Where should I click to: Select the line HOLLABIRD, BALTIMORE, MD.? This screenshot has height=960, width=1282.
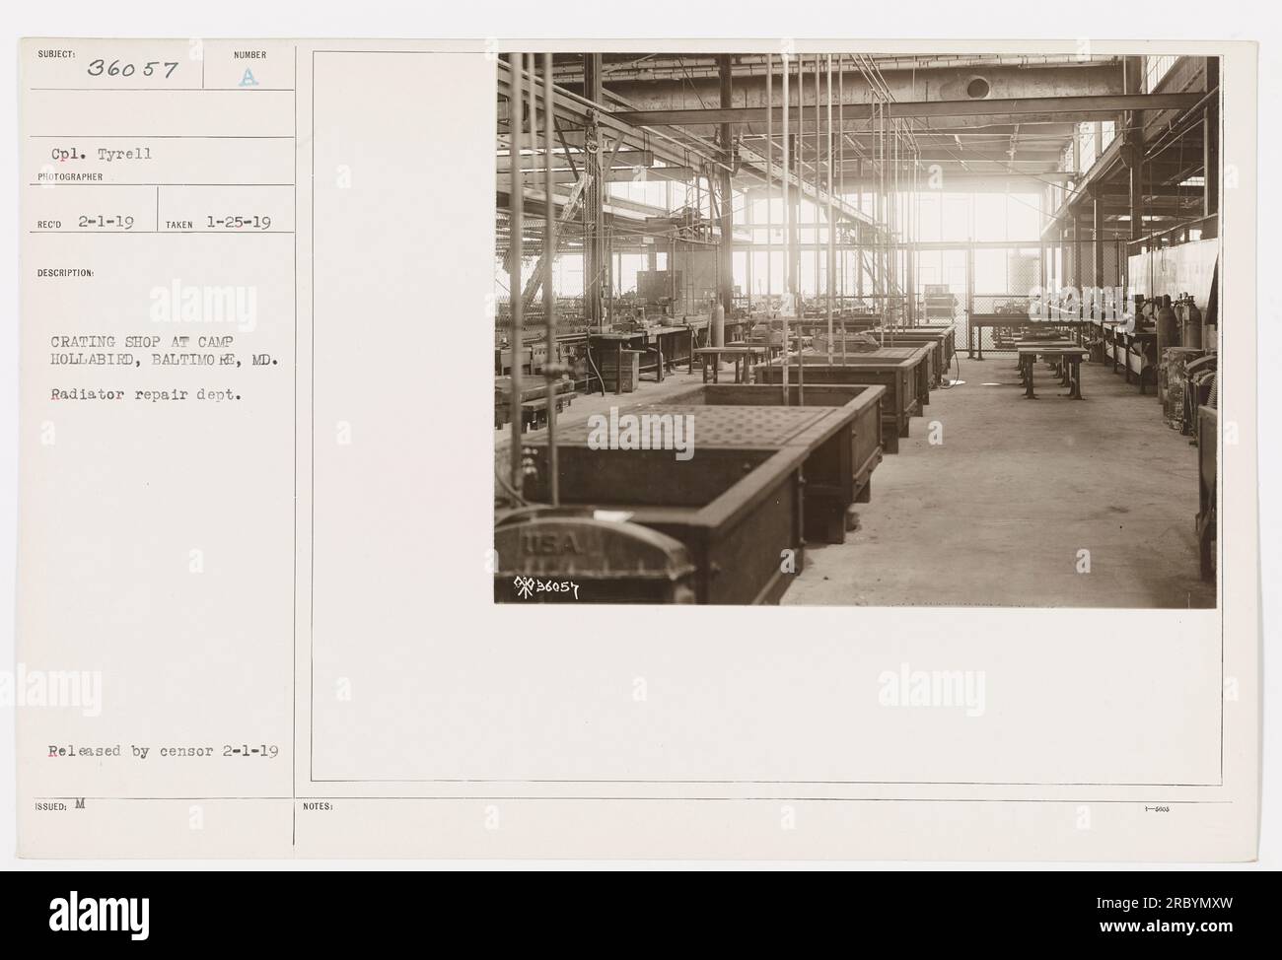pos(165,360)
